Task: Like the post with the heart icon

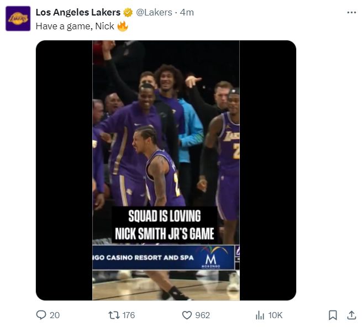Action: pyautogui.click(x=187, y=315)
